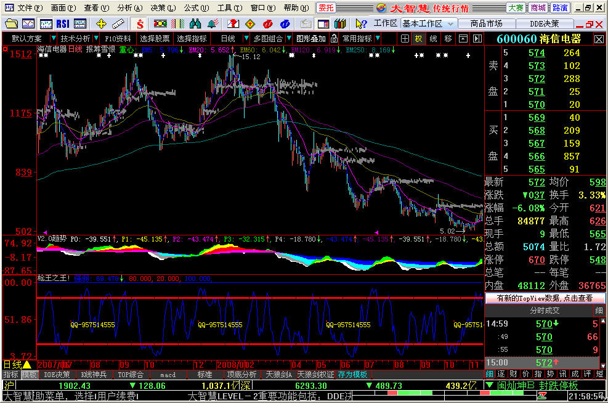Click the window pane icon after 移
The image size is (608, 403).
click(x=463, y=38)
